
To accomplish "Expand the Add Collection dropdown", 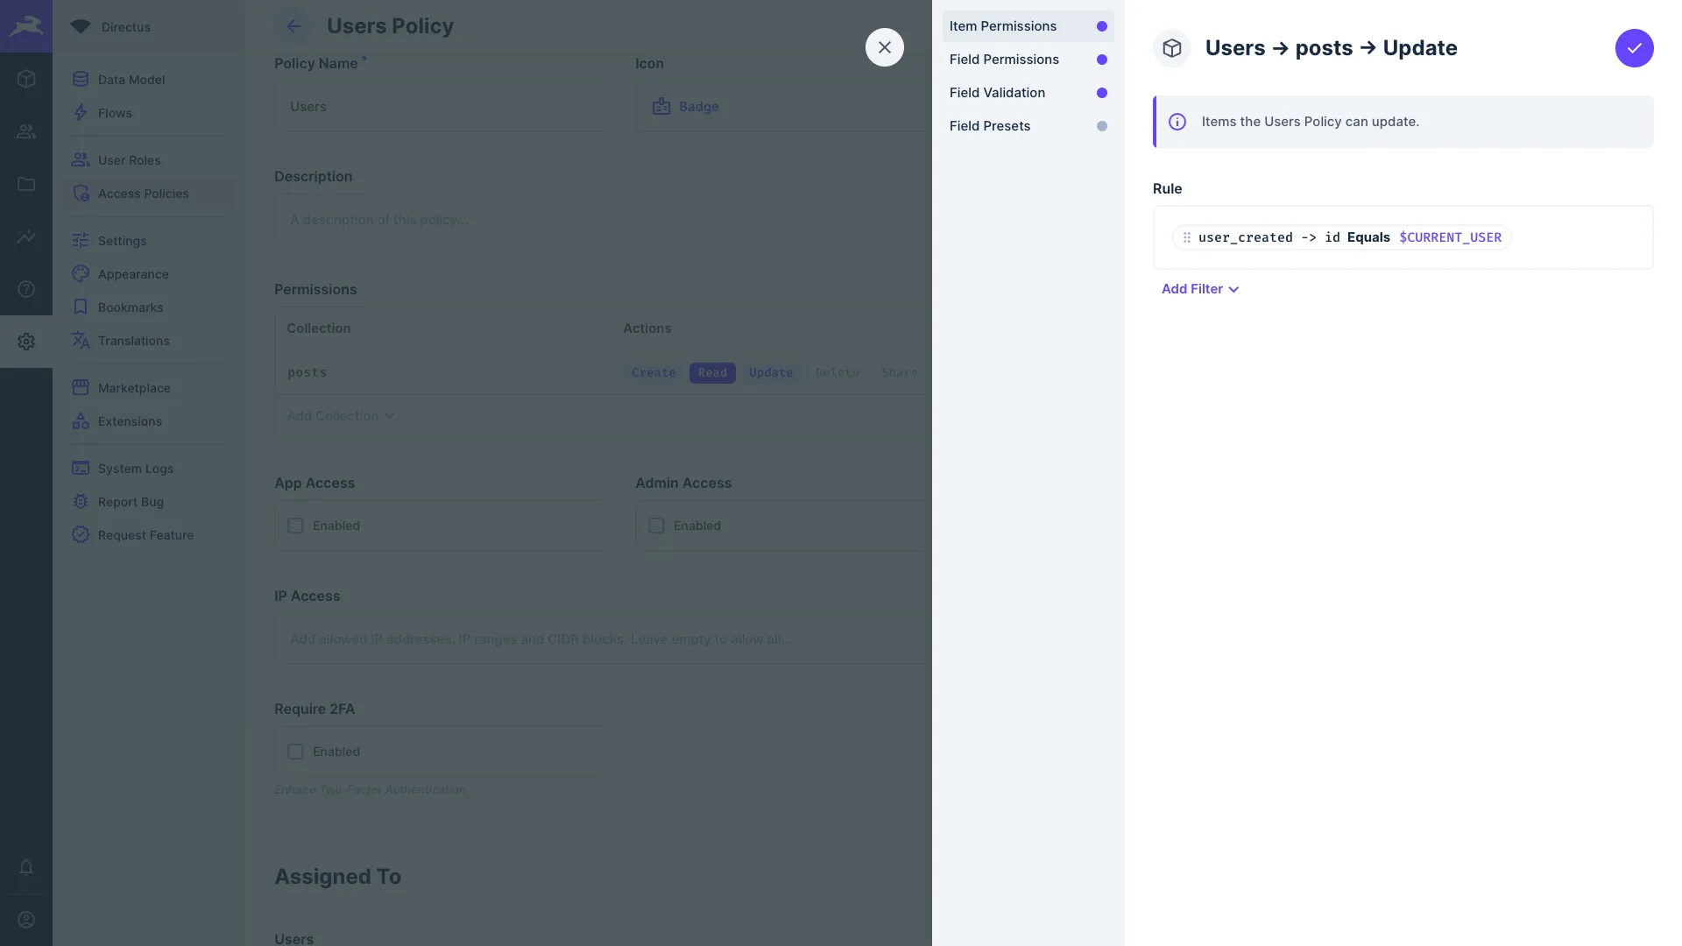I will click(x=340, y=415).
